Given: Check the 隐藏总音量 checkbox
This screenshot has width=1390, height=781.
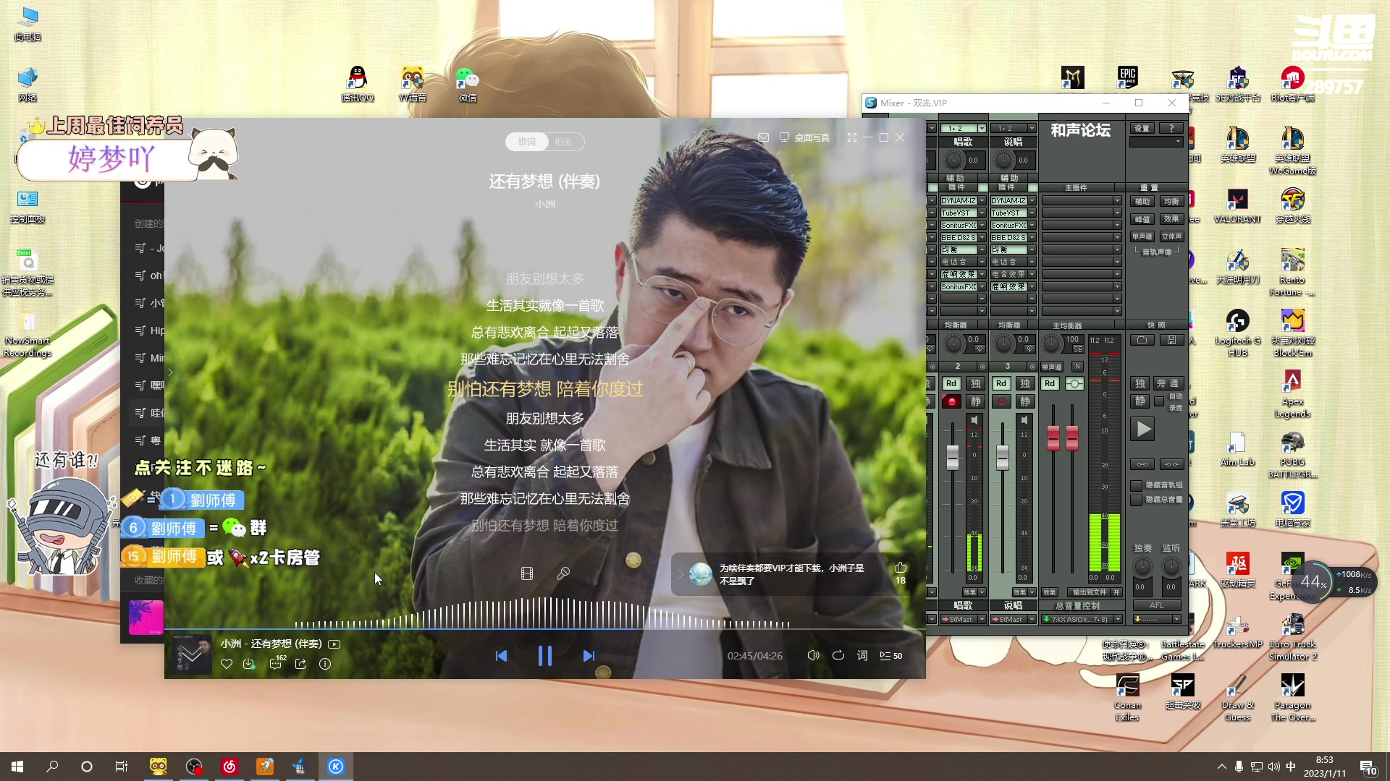Looking at the screenshot, I should tap(1137, 500).
